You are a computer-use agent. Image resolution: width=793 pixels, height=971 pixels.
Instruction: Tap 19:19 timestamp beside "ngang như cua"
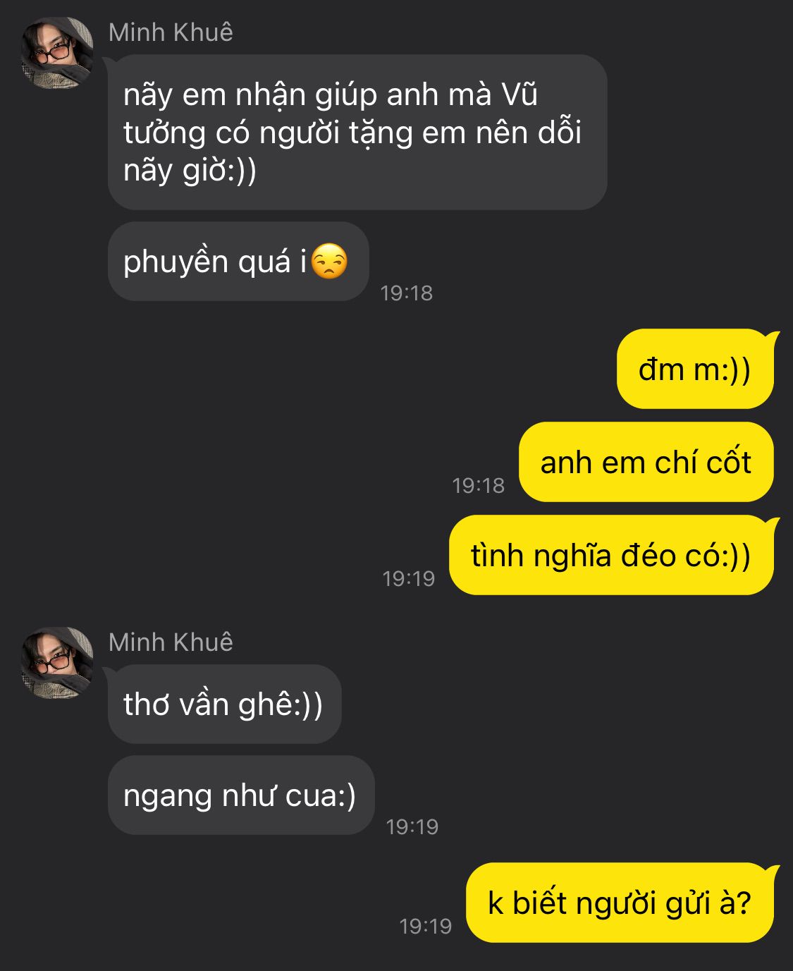click(412, 826)
